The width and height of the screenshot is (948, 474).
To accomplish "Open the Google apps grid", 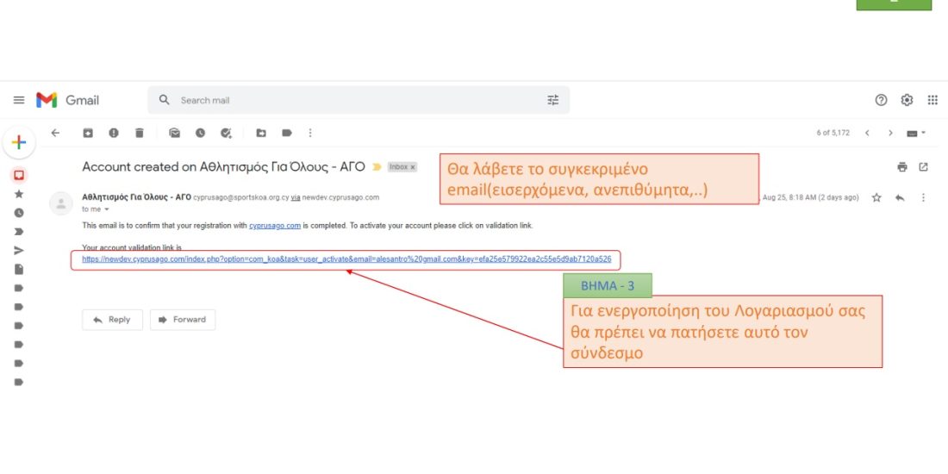I will tap(932, 100).
